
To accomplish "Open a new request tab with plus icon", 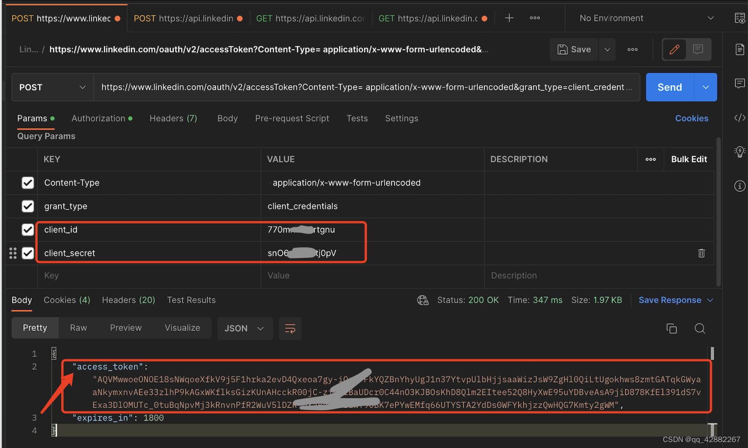I will (x=509, y=18).
